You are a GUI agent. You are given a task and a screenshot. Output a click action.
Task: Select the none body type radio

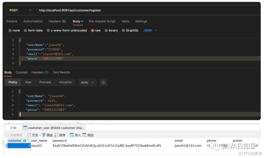[x=10, y=31]
